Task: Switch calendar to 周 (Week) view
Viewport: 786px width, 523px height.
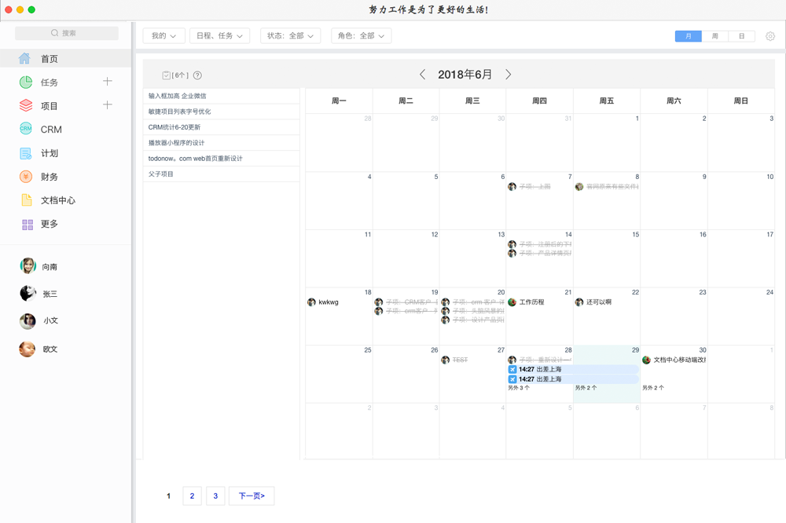Action: (x=714, y=35)
